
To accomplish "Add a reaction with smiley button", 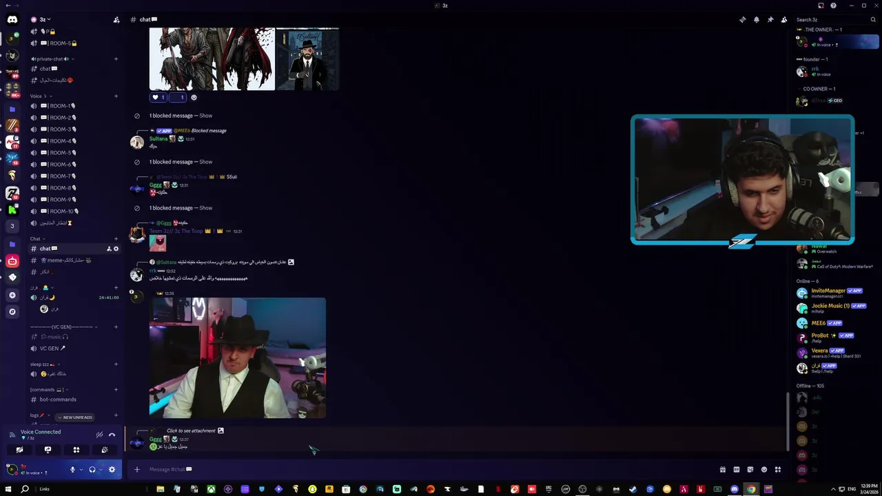I will tap(194, 97).
